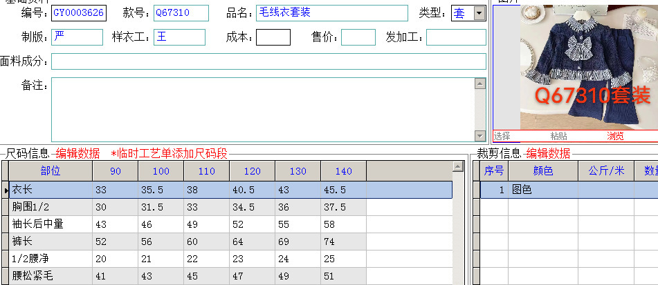Click 衣长 value 45.5 cell
The image size is (658, 285).
click(344, 190)
